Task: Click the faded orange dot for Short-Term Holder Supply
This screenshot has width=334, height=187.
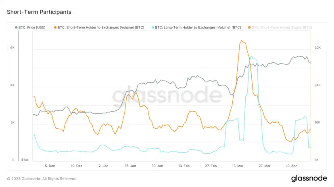Action: click(x=249, y=27)
